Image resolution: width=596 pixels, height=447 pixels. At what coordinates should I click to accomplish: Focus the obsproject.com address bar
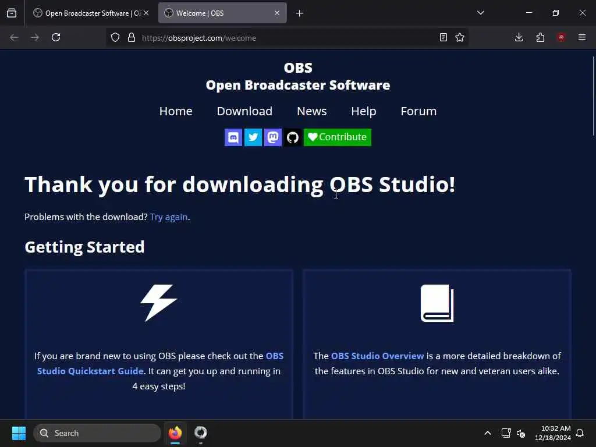tap(289, 38)
